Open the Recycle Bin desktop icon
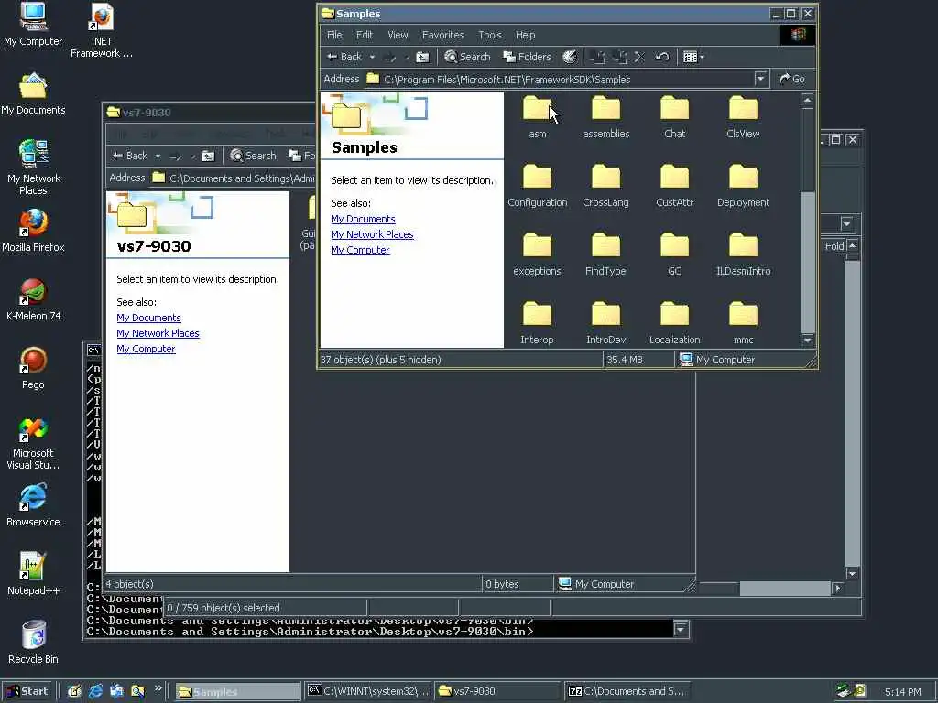 [33, 643]
